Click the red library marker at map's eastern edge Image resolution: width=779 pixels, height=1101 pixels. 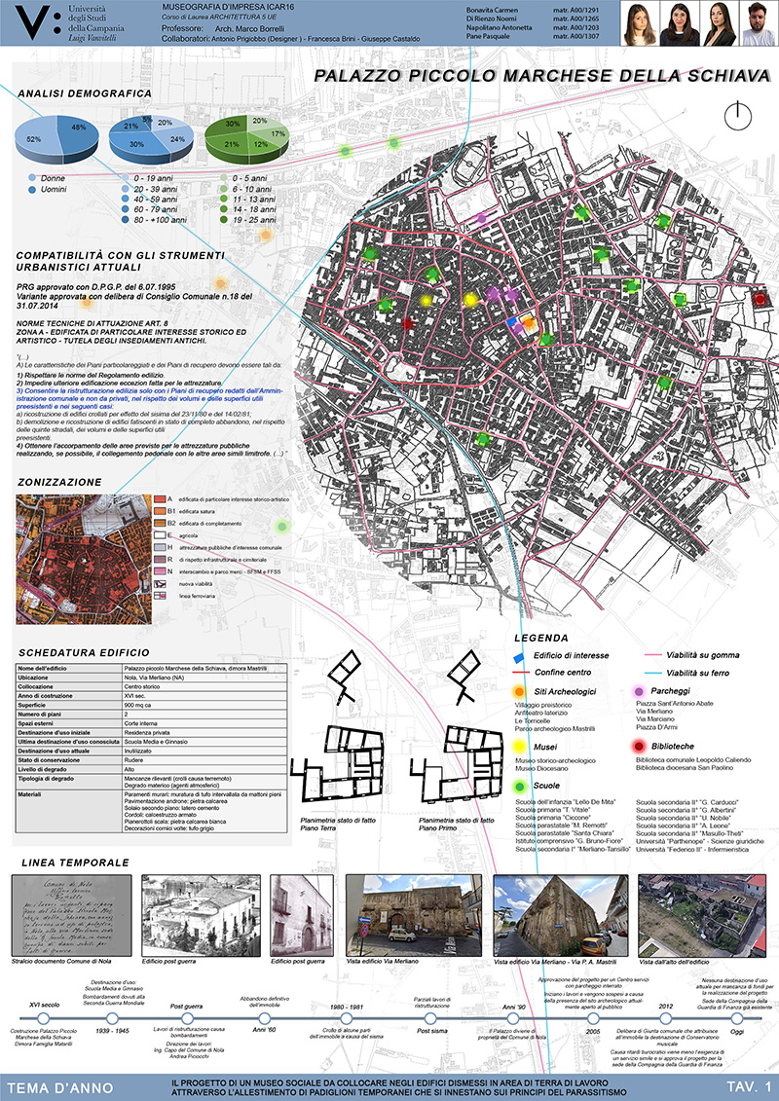(x=760, y=299)
